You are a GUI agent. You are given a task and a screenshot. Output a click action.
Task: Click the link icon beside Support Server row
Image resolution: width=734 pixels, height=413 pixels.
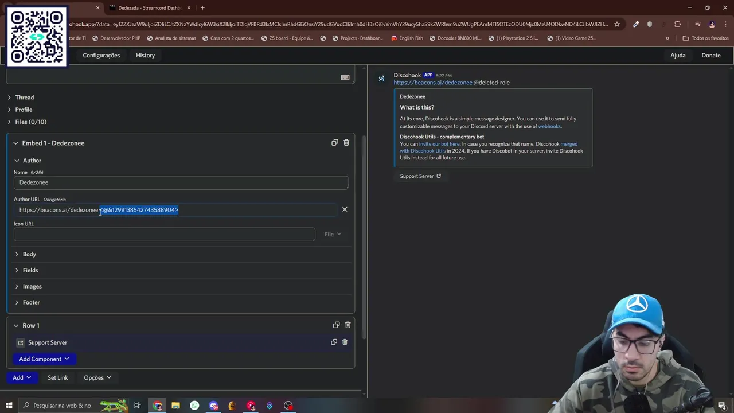(x=21, y=342)
